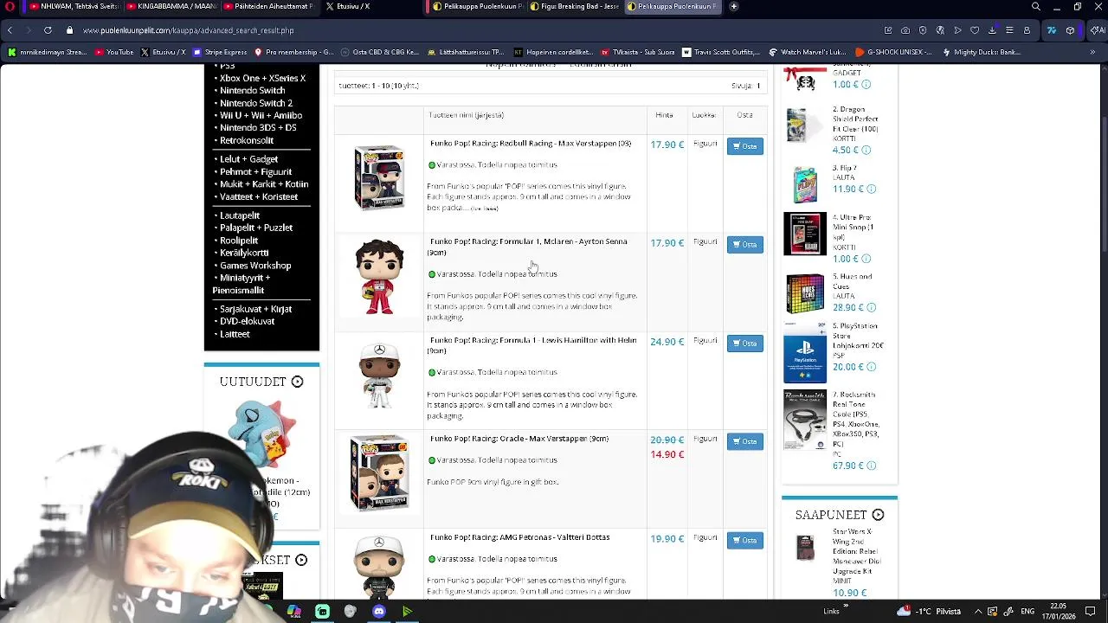Image resolution: width=1108 pixels, height=623 pixels.
Task: Open notification center on taskbar
Action: pos(1092,612)
